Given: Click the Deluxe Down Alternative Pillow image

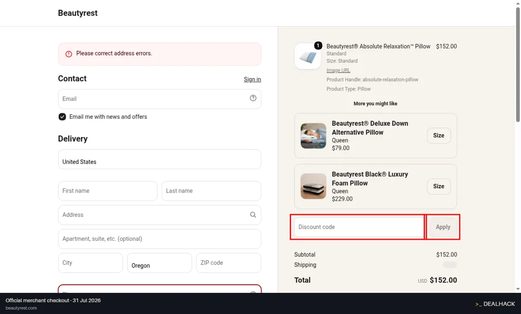Looking at the screenshot, I should tap(313, 136).
